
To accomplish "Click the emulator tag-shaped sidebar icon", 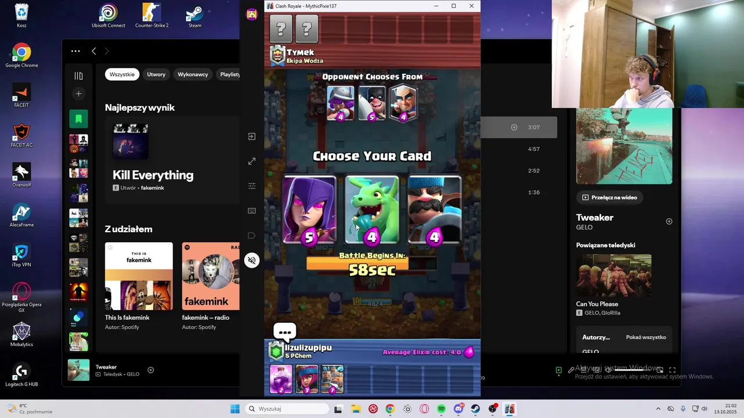I will [252, 236].
